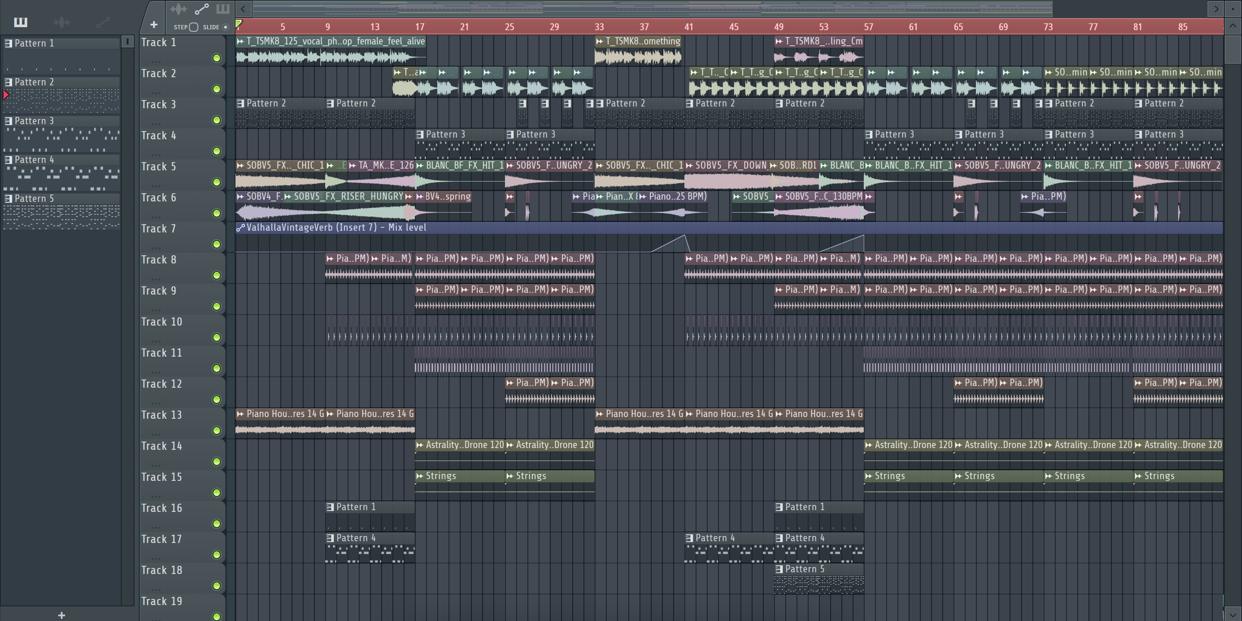Select Track 4 header label
Image resolution: width=1242 pixels, height=621 pixels.
coord(159,135)
